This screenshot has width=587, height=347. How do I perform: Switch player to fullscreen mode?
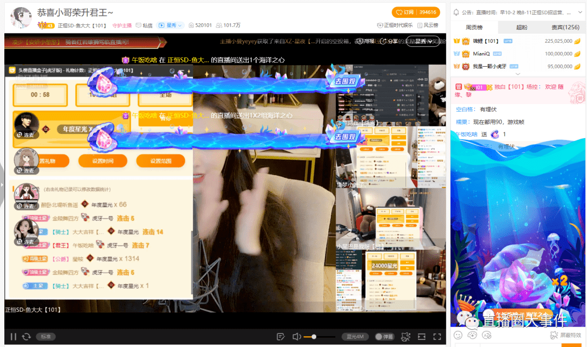point(438,336)
